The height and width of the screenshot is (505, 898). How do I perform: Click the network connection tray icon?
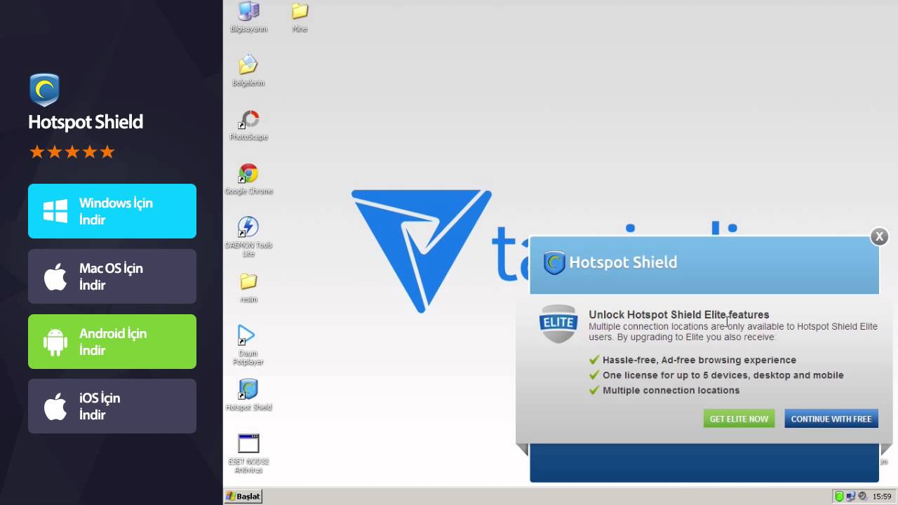[x=850, y=497]
